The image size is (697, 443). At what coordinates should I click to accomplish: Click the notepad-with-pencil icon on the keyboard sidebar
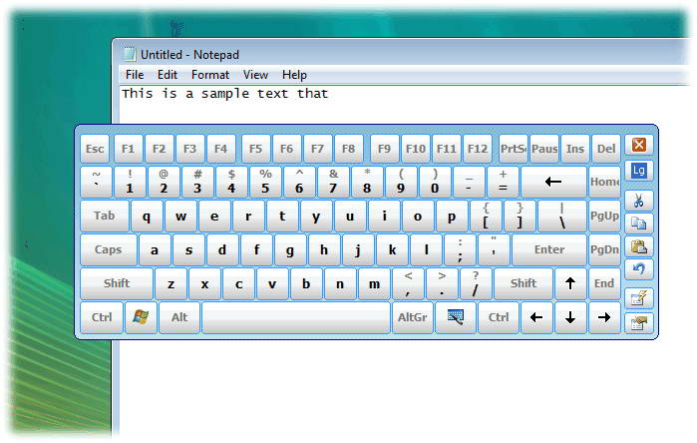[x=639, y=298]
